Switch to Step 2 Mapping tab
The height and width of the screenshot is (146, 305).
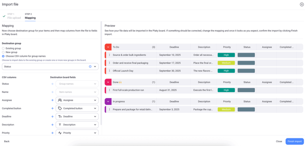pos(30,16)
